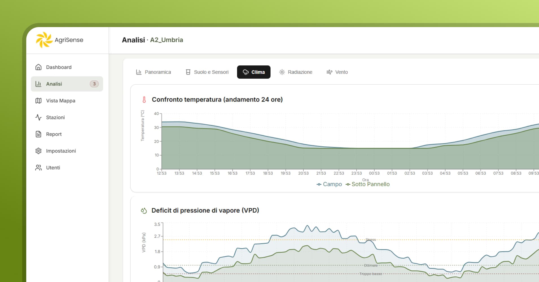This screenshot has width=539, height=282.
Task: Click the A2_Umbria station name in header
Action: [166, 40]
